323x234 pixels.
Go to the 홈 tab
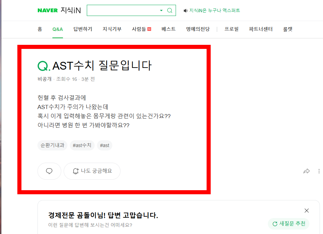40,29
